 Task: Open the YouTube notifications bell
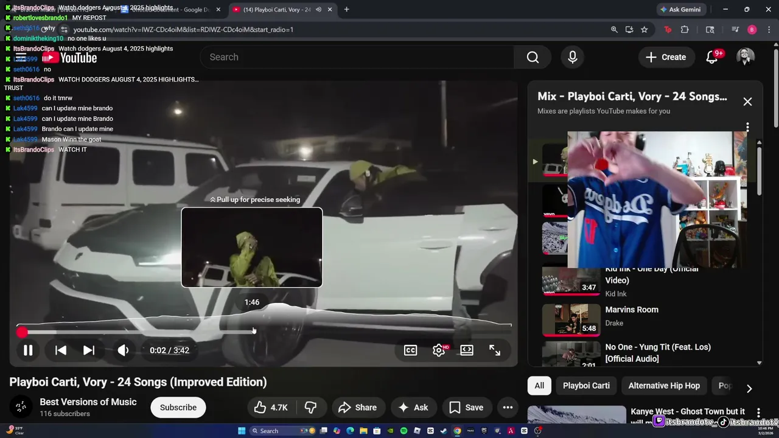pyautogui.click(x=711, y=57)
